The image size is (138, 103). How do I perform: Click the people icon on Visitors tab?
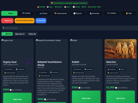click(40, 13)
